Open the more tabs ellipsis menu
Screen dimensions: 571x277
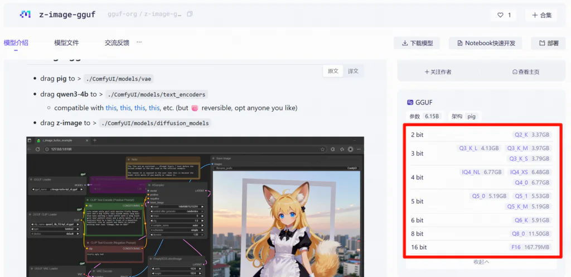139,42
